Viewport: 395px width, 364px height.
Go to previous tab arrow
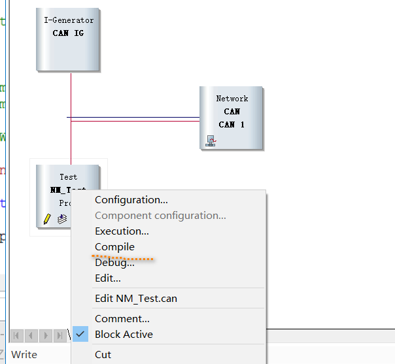31,336
